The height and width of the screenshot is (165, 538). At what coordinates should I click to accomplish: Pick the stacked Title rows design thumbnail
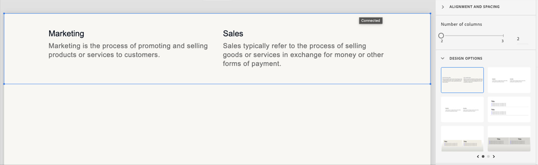509,110
